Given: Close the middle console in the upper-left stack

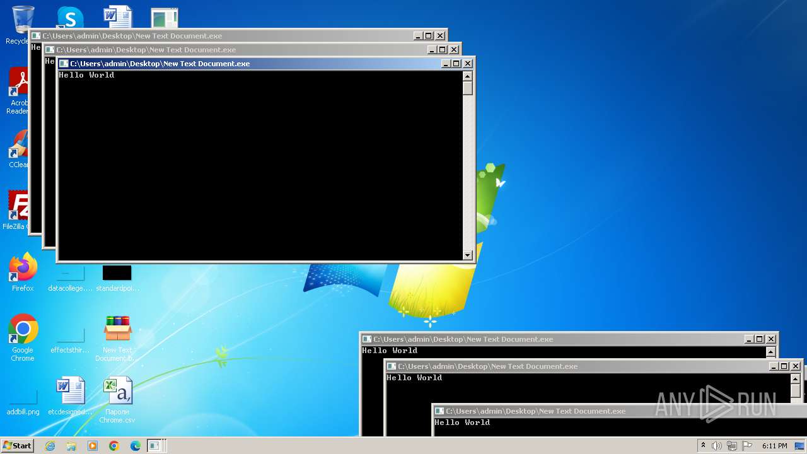Looking at the screenshot, I should 454,50.
